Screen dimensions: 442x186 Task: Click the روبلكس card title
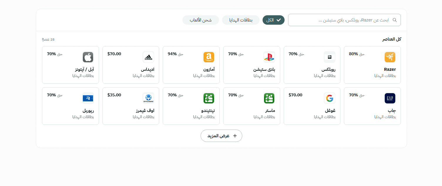(x=328, y=70)
